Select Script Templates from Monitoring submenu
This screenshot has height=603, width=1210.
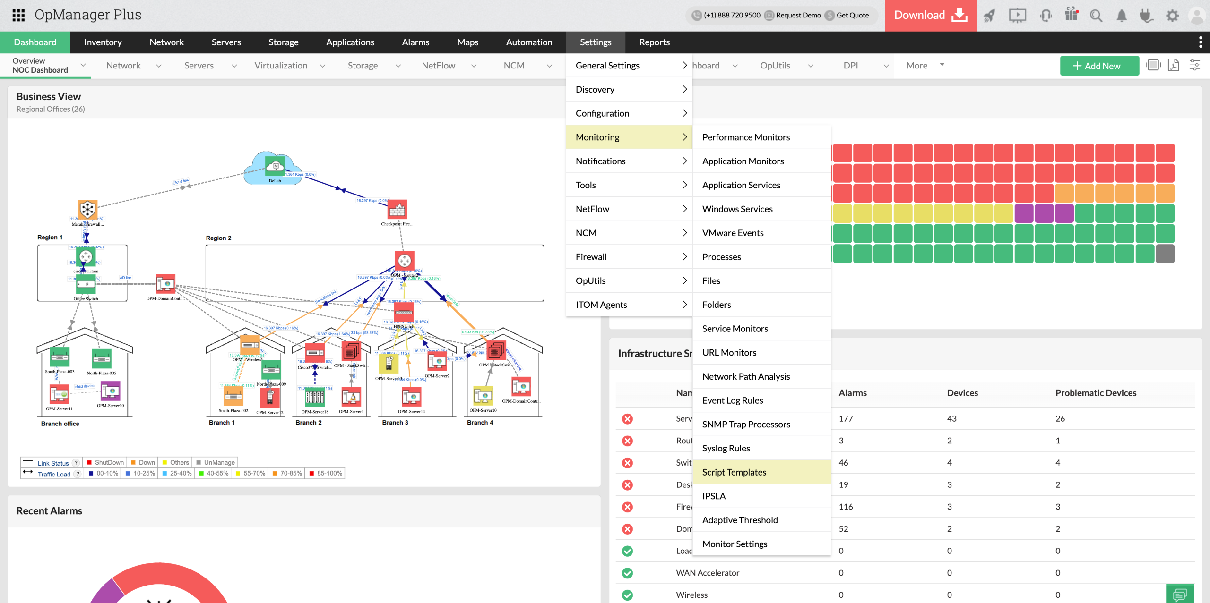734,472
